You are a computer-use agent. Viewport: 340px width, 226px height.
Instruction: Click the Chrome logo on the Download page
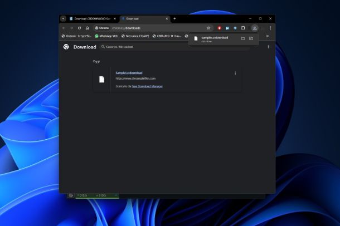pyautogui.click(x=66, y=47)
